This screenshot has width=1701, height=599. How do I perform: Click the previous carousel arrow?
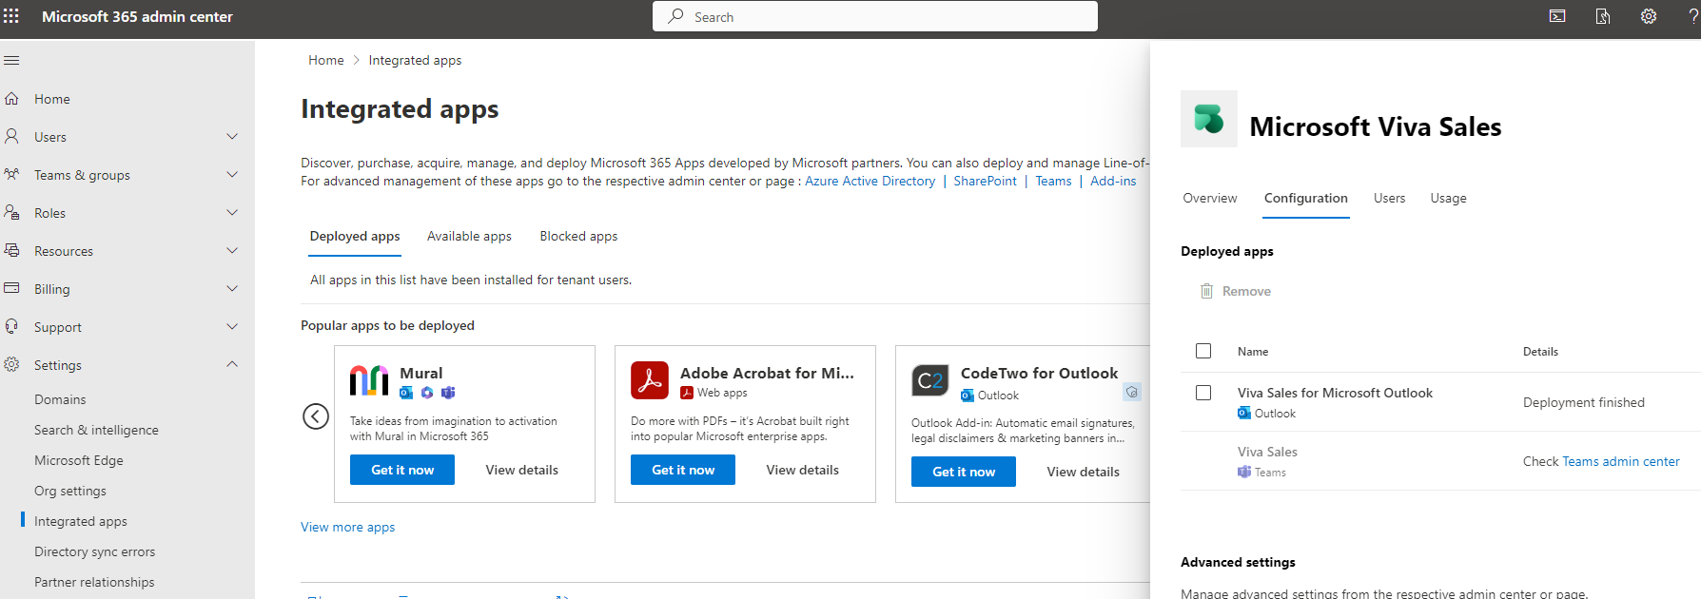(x=316, y=416)
